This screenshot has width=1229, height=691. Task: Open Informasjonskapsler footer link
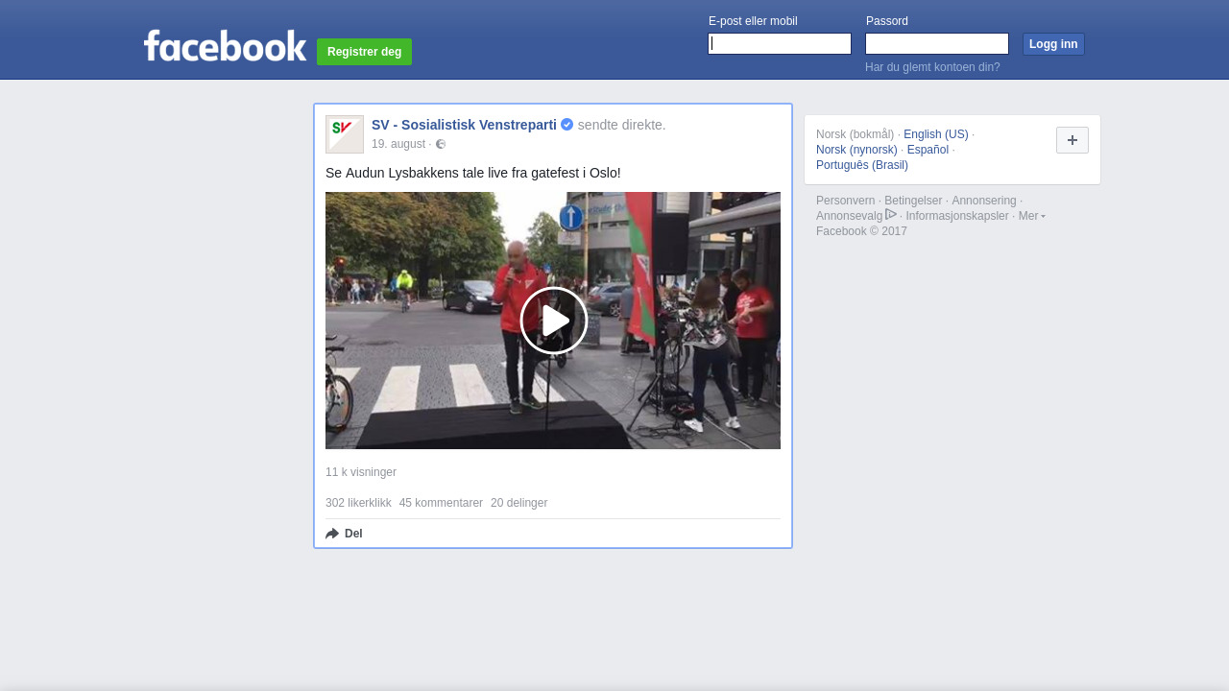pos(957,216)
